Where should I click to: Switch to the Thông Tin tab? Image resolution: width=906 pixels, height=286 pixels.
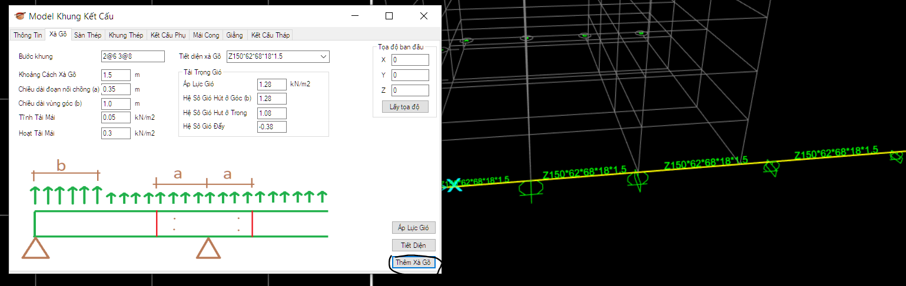(x=28, y=35)
